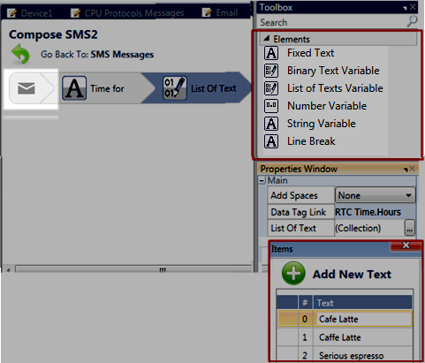The image size is (425, 363).
Task: Open the Email tab
Action: tap(220, 12)
